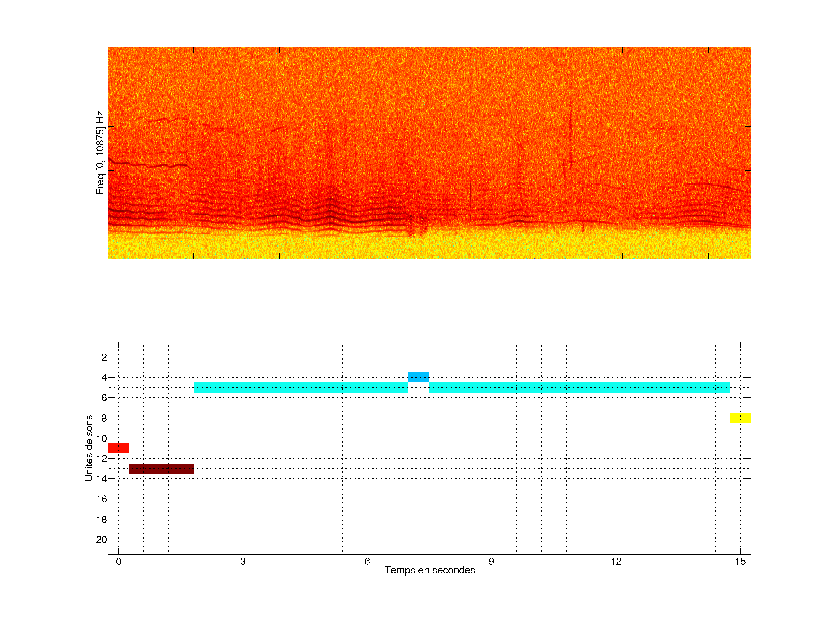Click the x-axis tick label 9
830x623 pixels.
pyautogui.click(x=492, y=561)
